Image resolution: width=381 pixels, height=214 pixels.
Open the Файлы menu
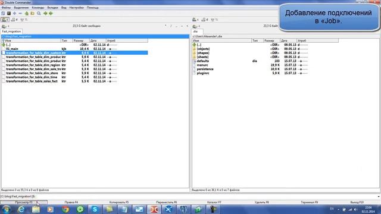point(6,8)
